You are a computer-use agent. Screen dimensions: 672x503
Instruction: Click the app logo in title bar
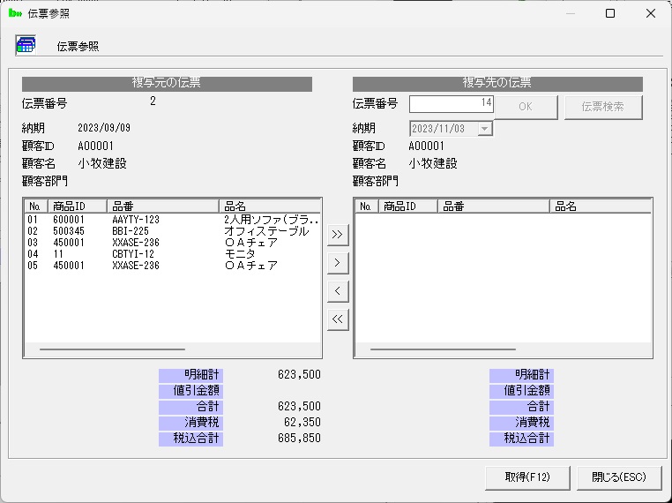point(15,13)
